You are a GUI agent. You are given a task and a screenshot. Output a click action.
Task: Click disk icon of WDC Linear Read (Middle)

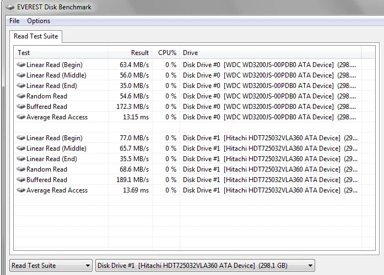(21, 75)
